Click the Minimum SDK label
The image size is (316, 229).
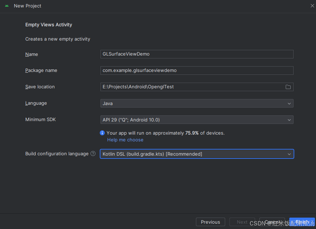click(x=40, y=120)
